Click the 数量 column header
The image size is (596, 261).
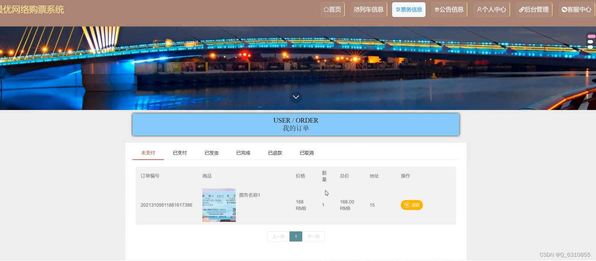(324, 176)
